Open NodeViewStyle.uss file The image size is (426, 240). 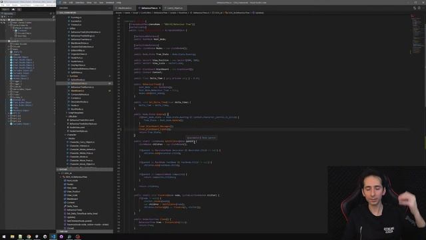coord(79,131)
